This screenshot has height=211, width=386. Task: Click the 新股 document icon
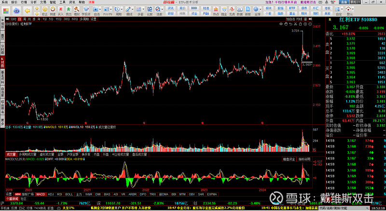coord(248,9)
